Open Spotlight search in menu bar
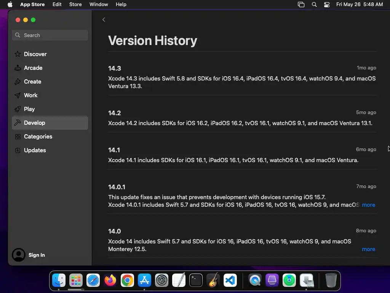The width and height of the screenshot is (390, 293). 314,5
